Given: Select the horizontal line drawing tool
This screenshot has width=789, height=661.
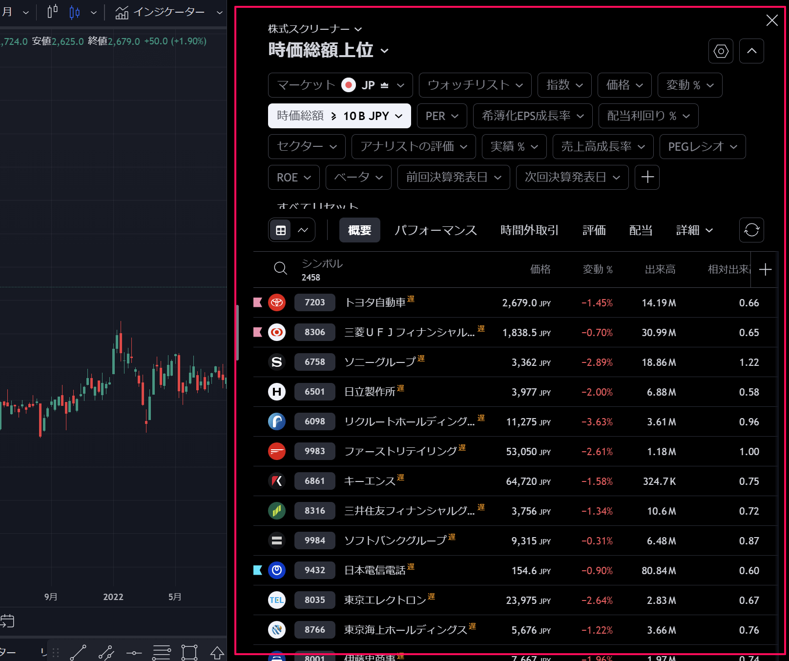Looking at the screenshot, I should 134,652.
